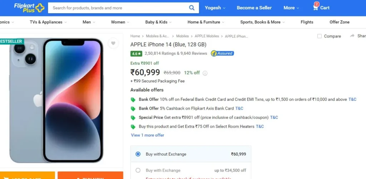
Task: Click View 1 more offer link
Action: coord(148,135)
